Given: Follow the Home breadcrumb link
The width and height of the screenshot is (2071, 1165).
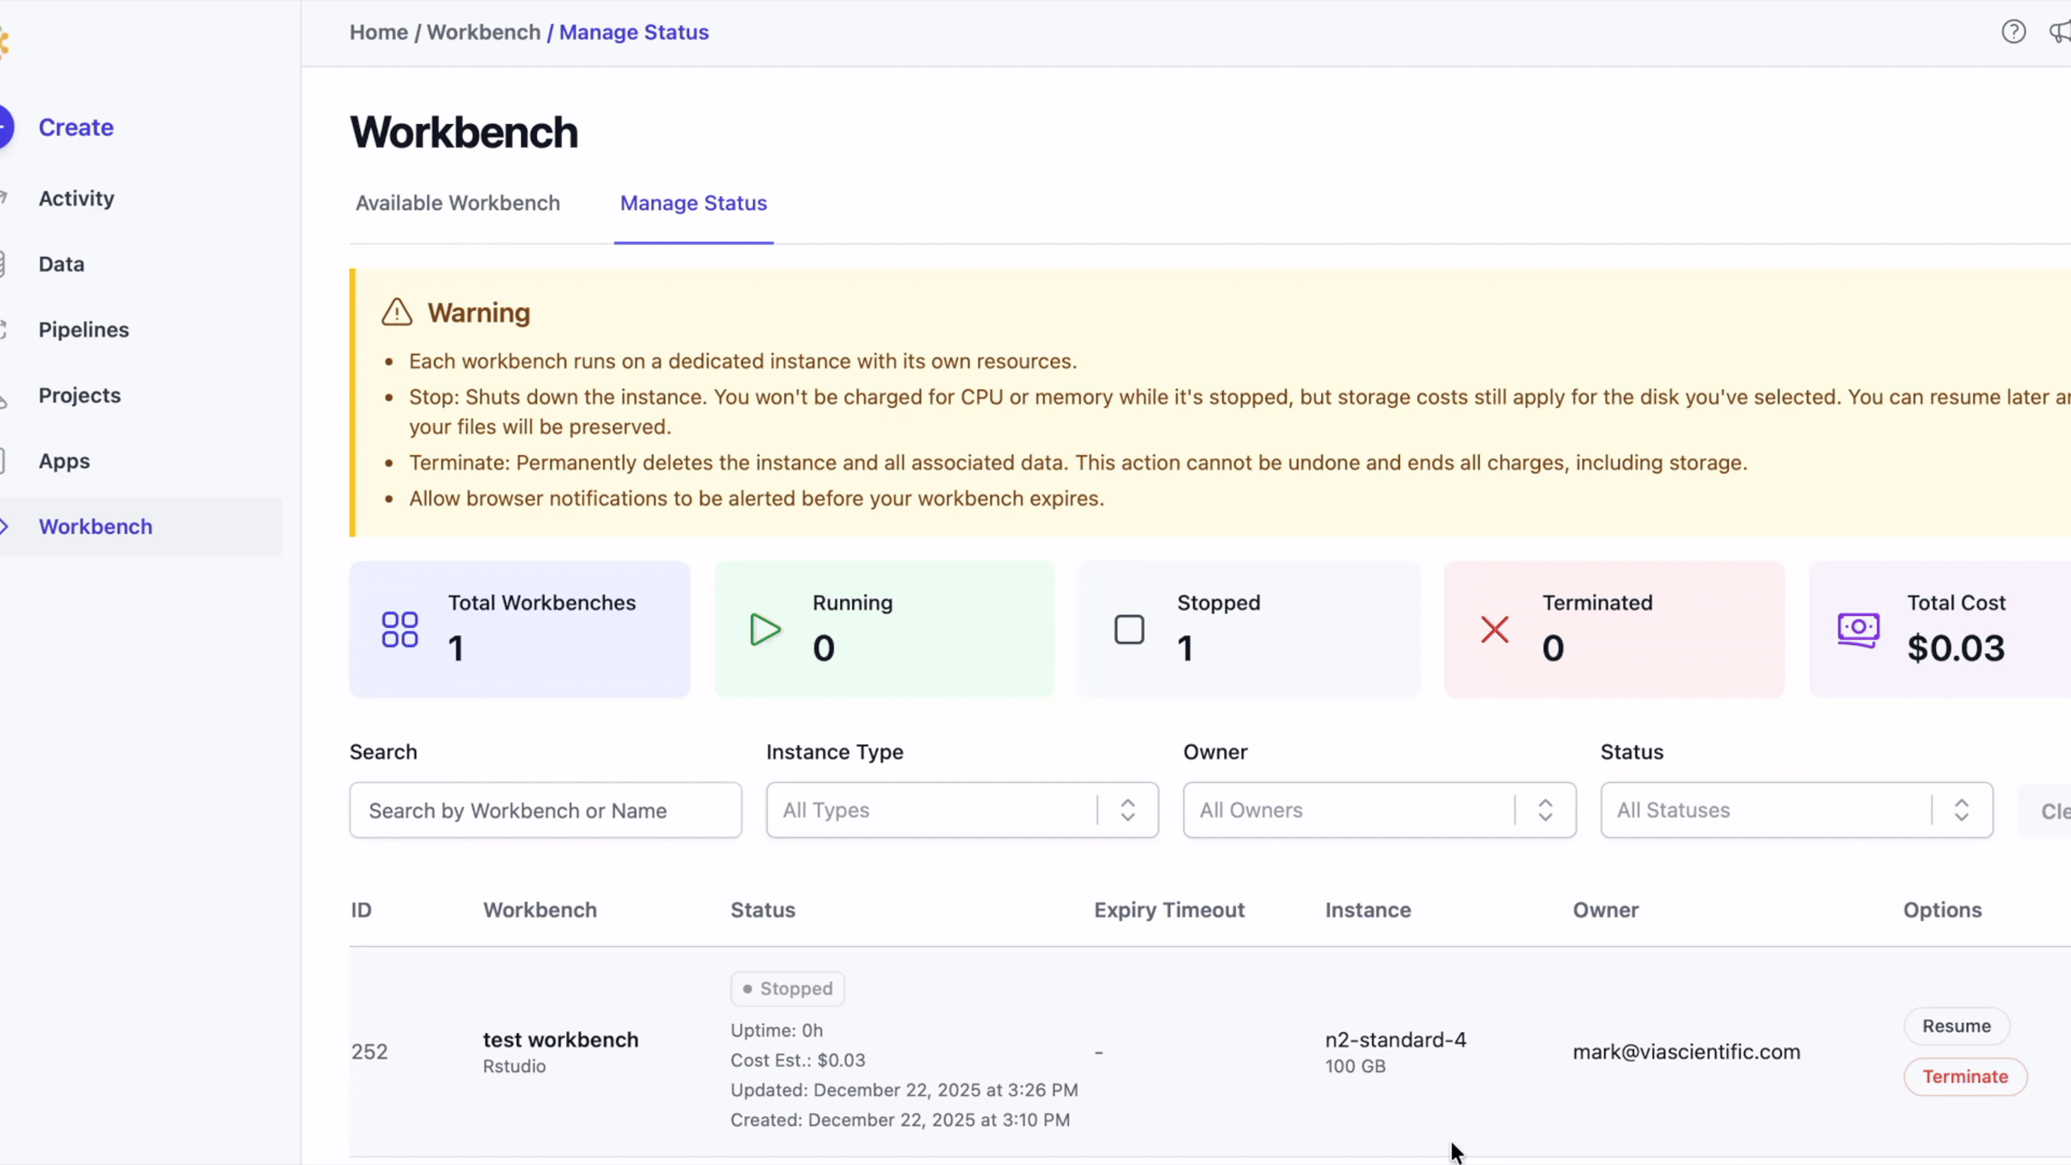Looking at the screenshot, I should 378,32.
